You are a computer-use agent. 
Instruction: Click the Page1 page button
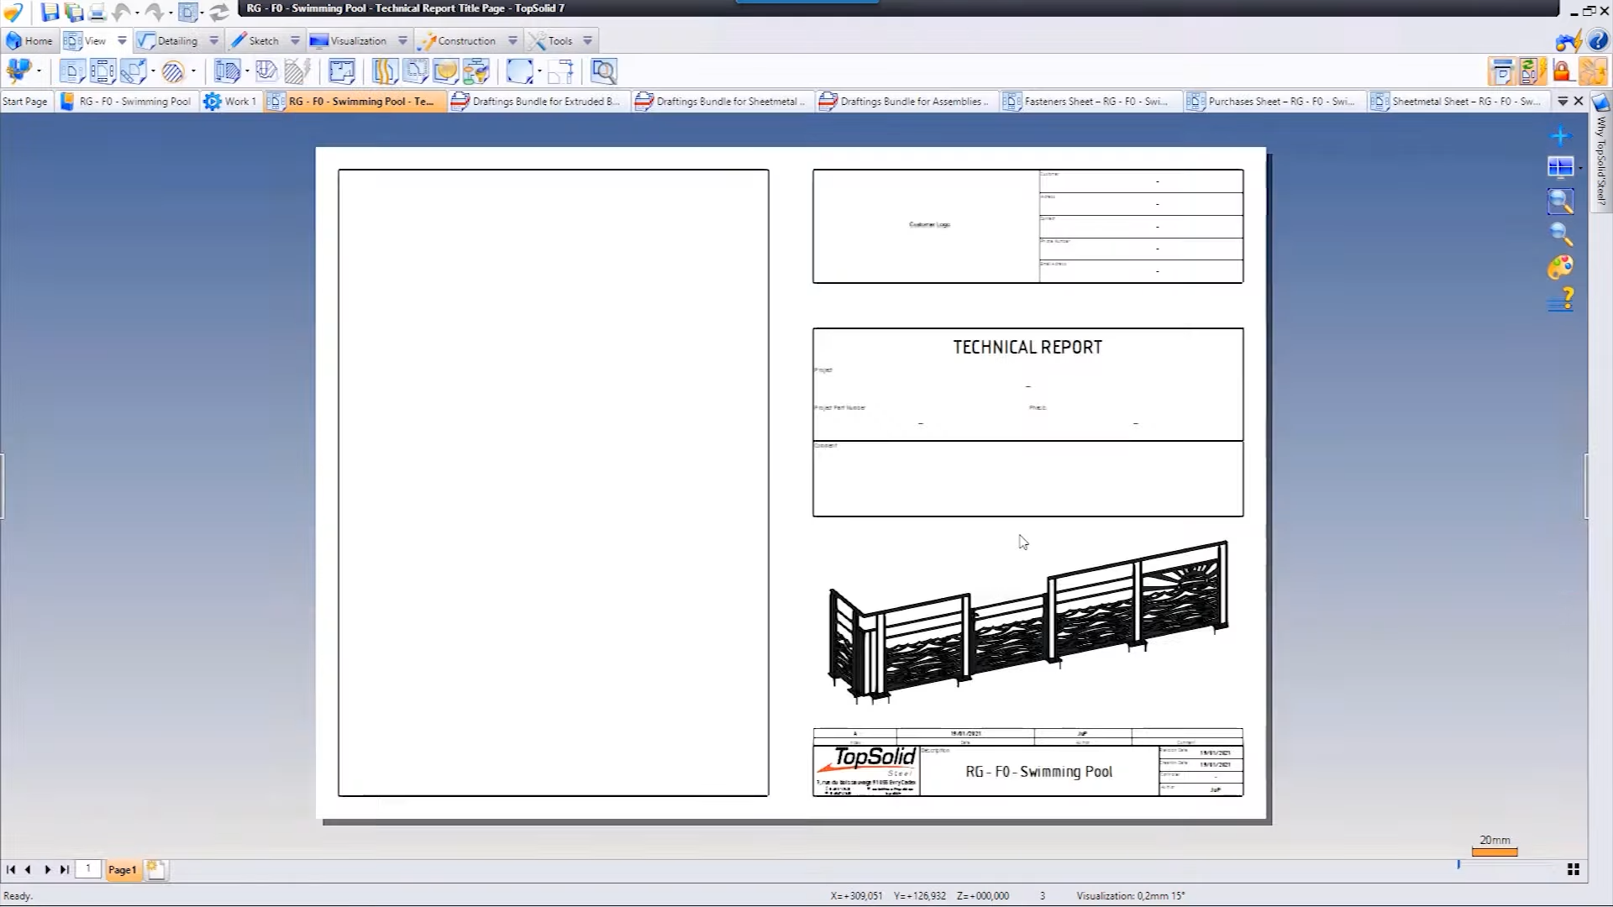coord(121,870)
